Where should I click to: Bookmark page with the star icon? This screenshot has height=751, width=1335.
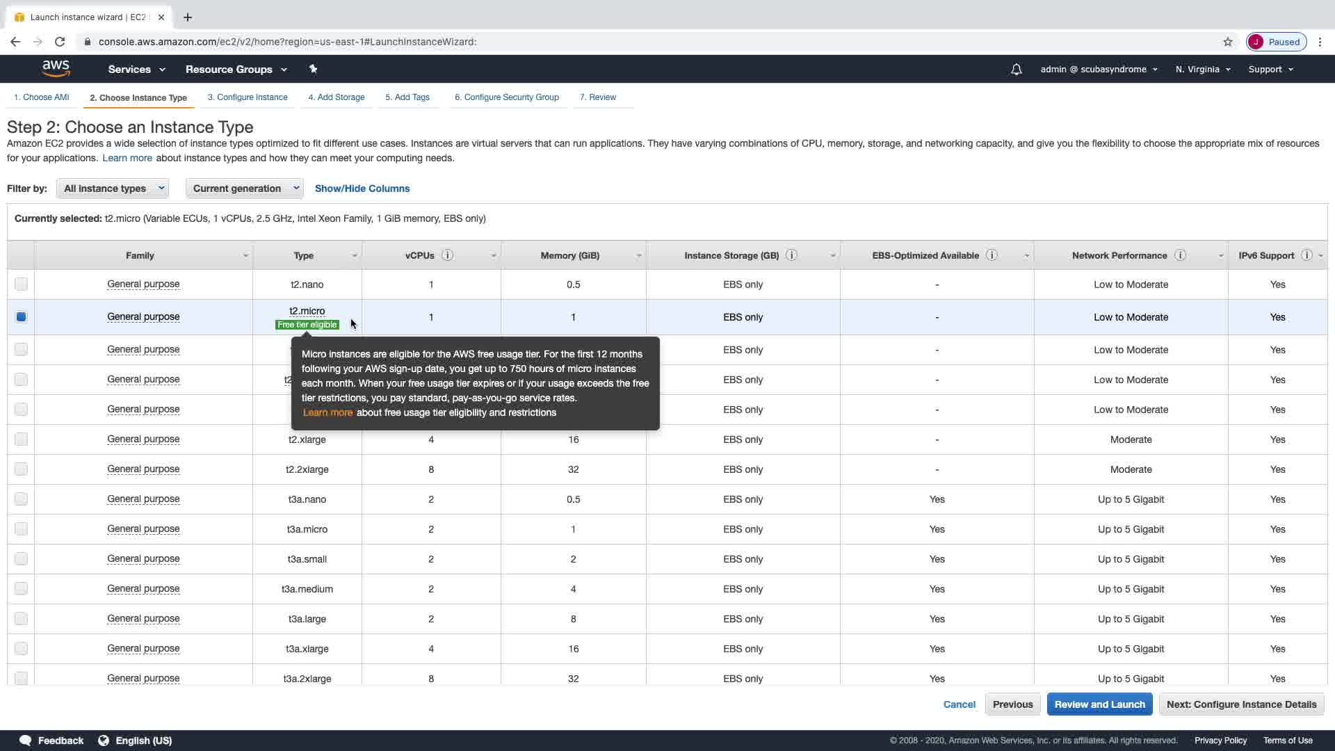coord(1228,42)
